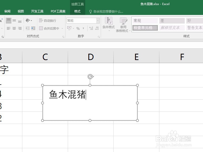The width and height of the screenshot is (203, 152).
Task: Open the 视图 (View) tab
Action: pos(21,11)
